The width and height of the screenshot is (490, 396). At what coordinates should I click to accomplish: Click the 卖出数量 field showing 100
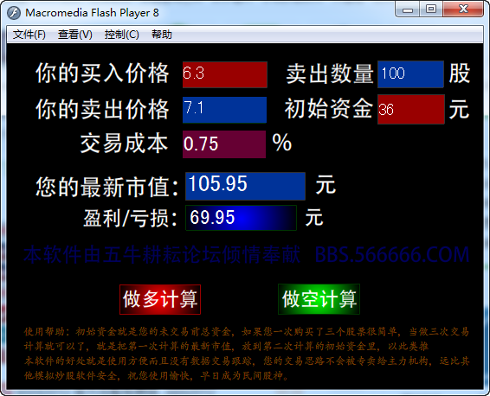[410, 74]
